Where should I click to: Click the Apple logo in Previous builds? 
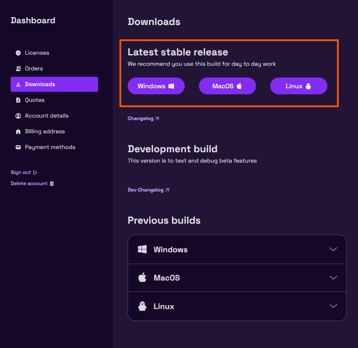[142, 277]
